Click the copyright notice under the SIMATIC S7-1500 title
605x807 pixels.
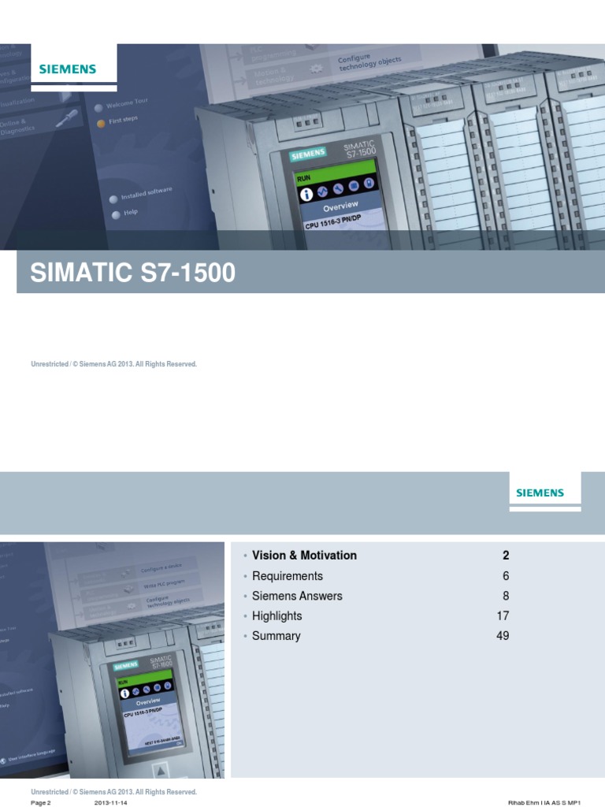click(x=113, y=364)
